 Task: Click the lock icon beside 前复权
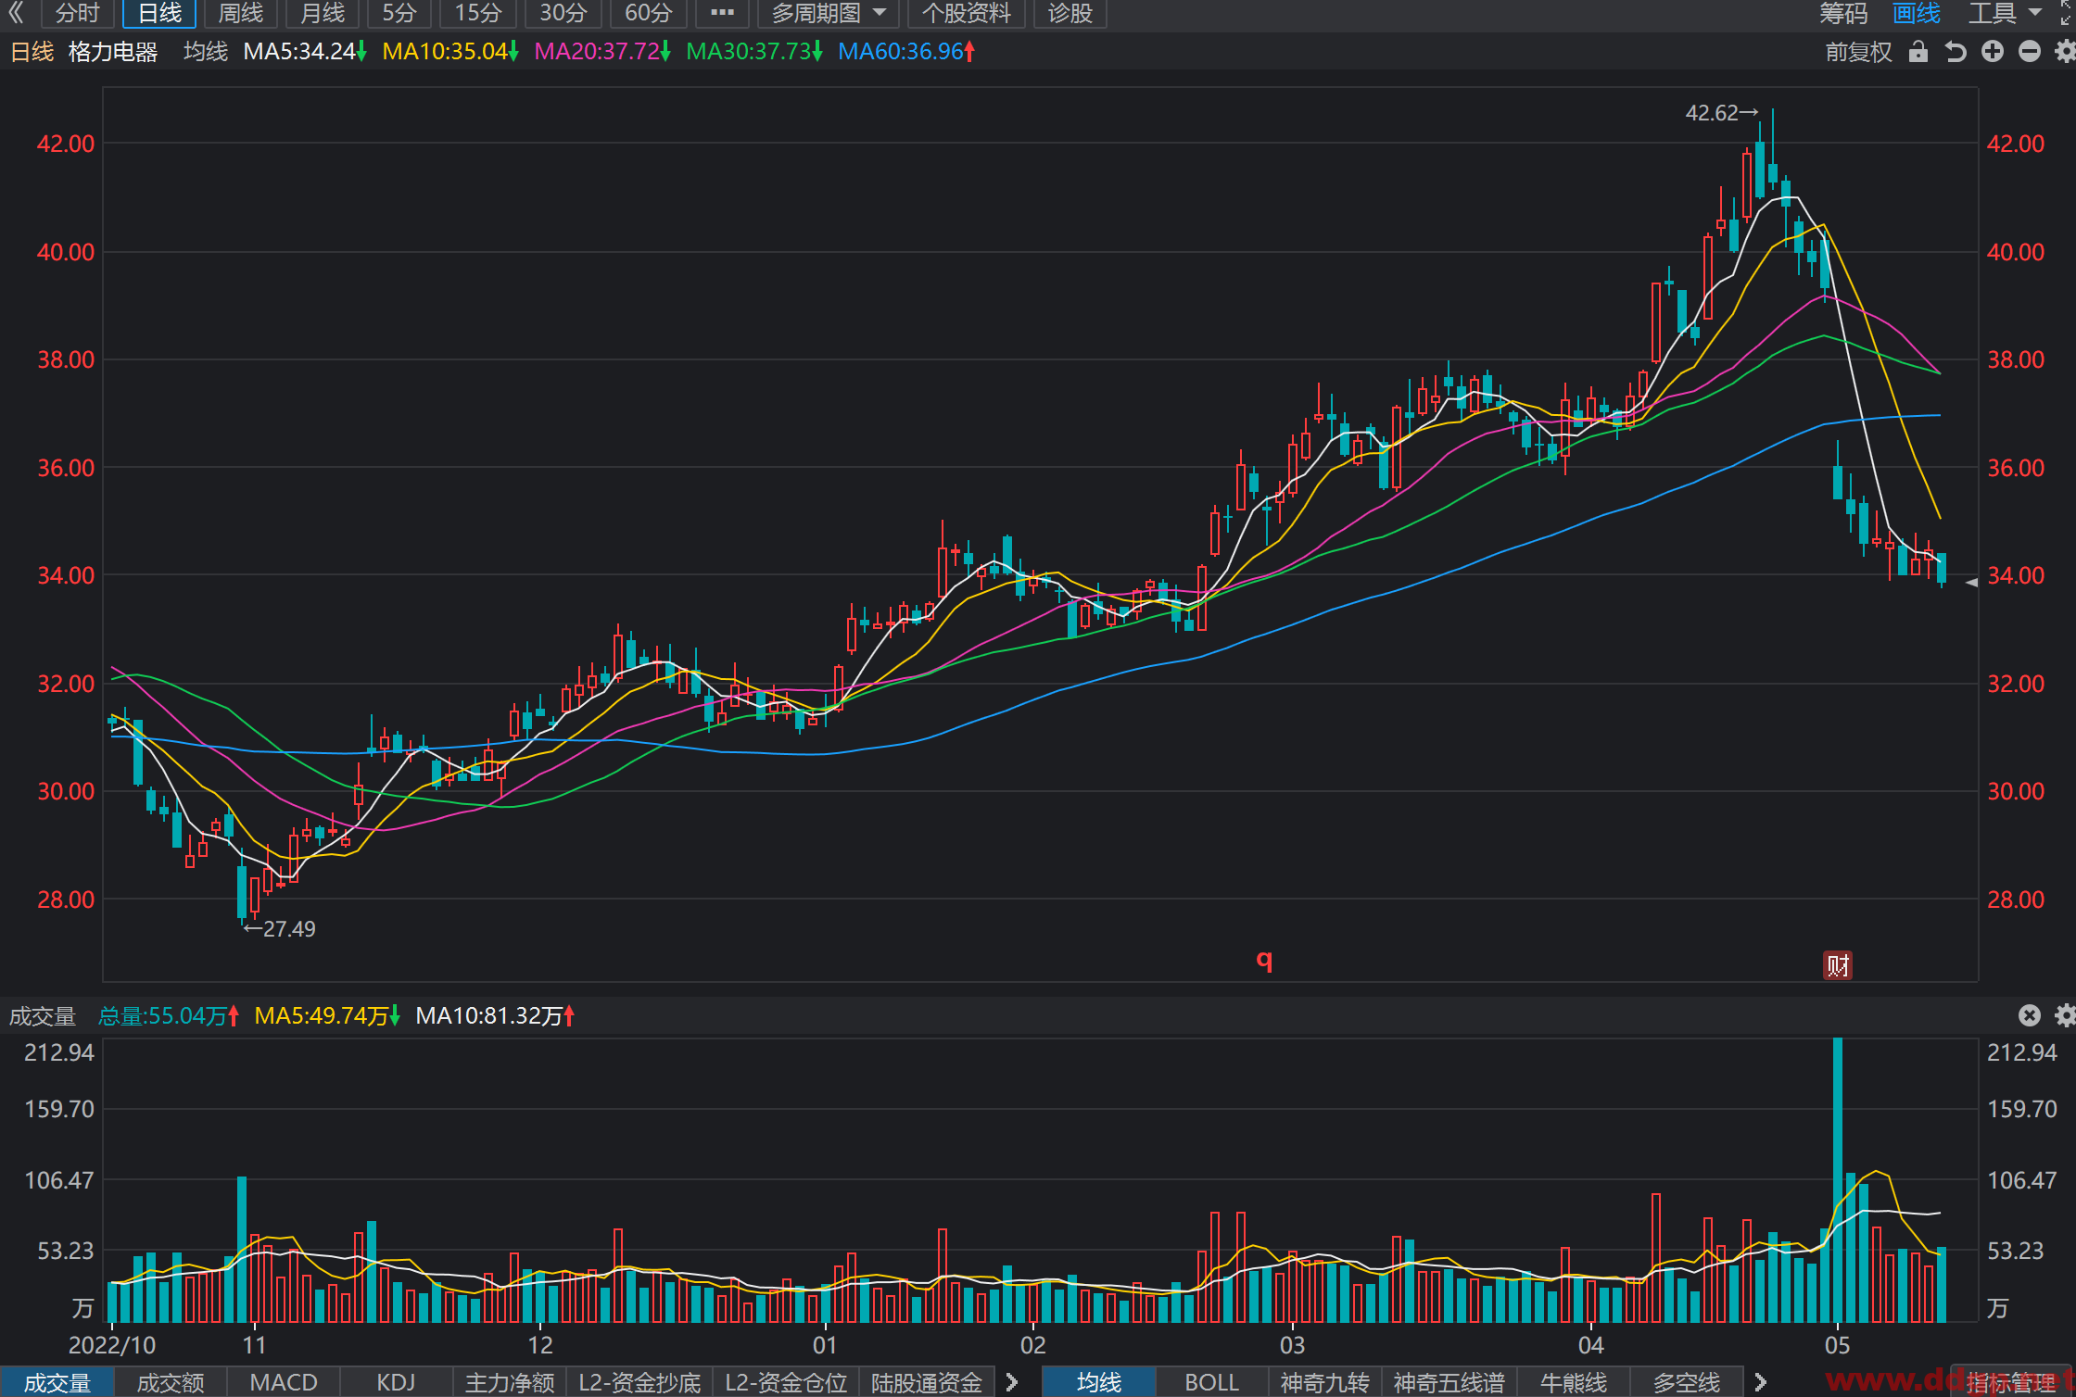pos(1918,52)
